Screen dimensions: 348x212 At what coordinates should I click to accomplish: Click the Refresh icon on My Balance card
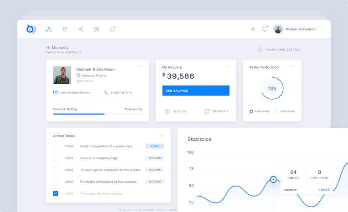[x=207, y=111]
